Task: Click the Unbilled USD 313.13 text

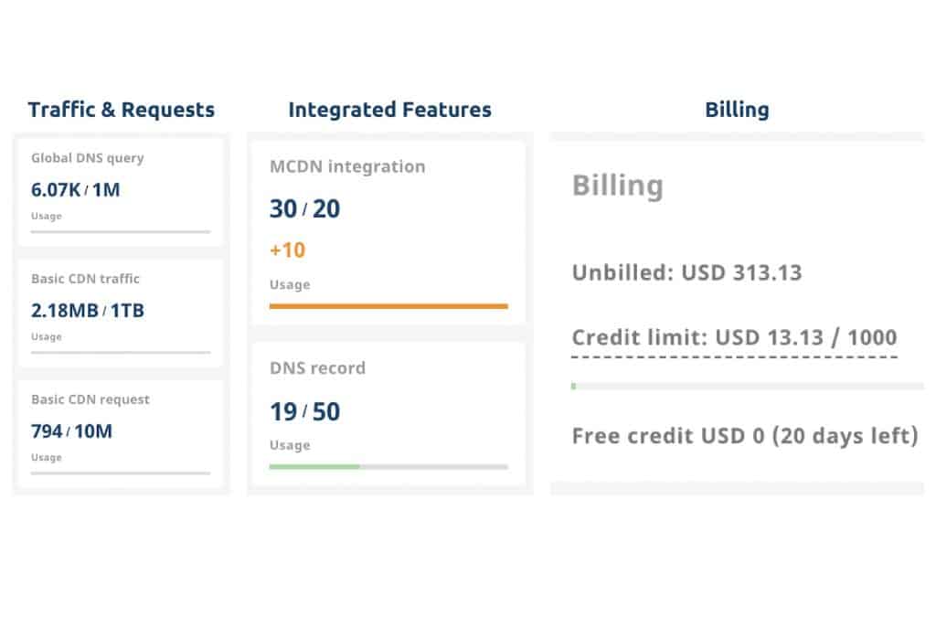Action: click(x=686, y=272)
